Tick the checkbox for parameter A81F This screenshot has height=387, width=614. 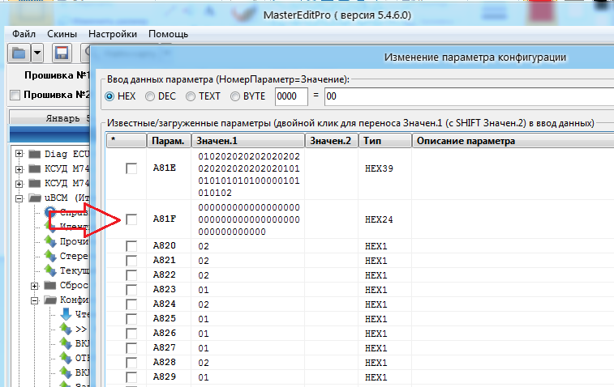coord(131,219)
